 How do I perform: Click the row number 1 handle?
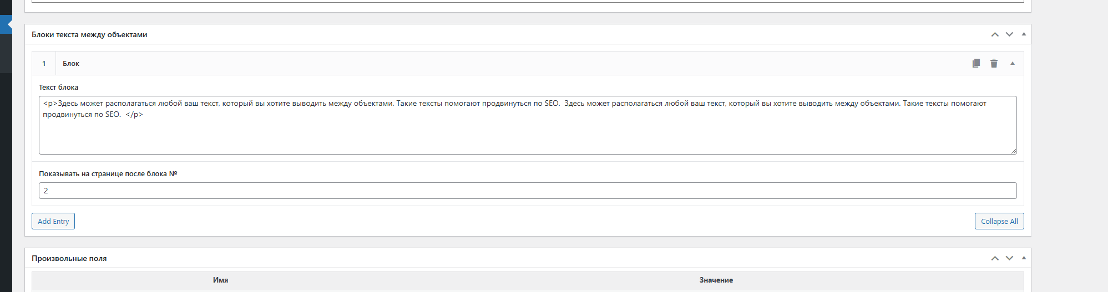(x=44, y=64)
